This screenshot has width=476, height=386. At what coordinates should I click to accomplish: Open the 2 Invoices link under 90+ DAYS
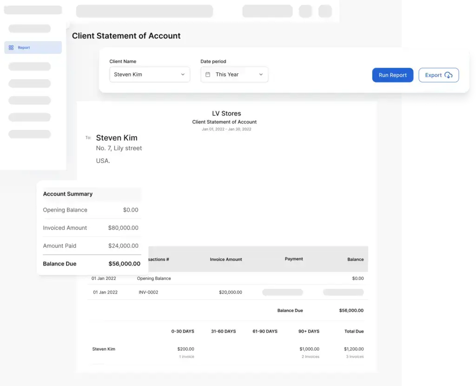[x=310, y=356]
